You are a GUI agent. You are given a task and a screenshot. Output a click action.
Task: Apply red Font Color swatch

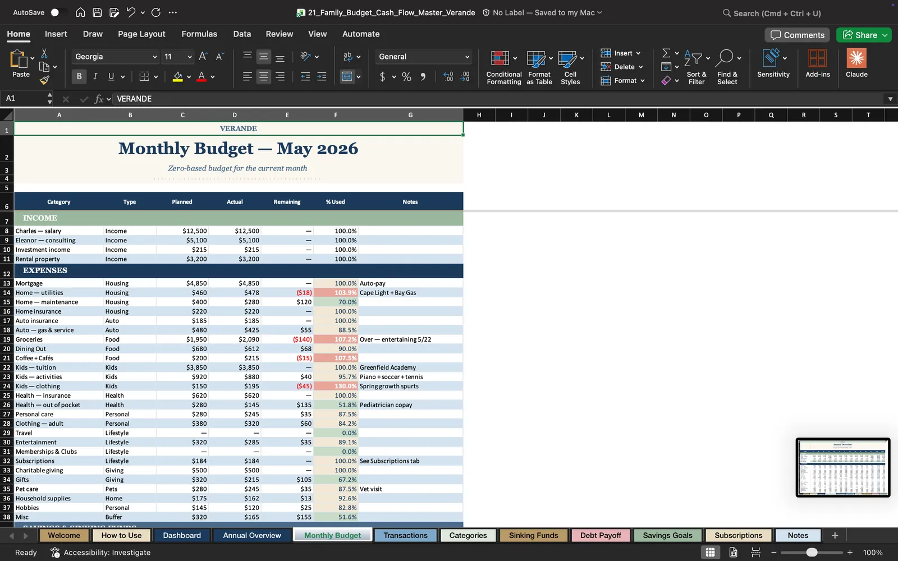(x=201, y=77)
